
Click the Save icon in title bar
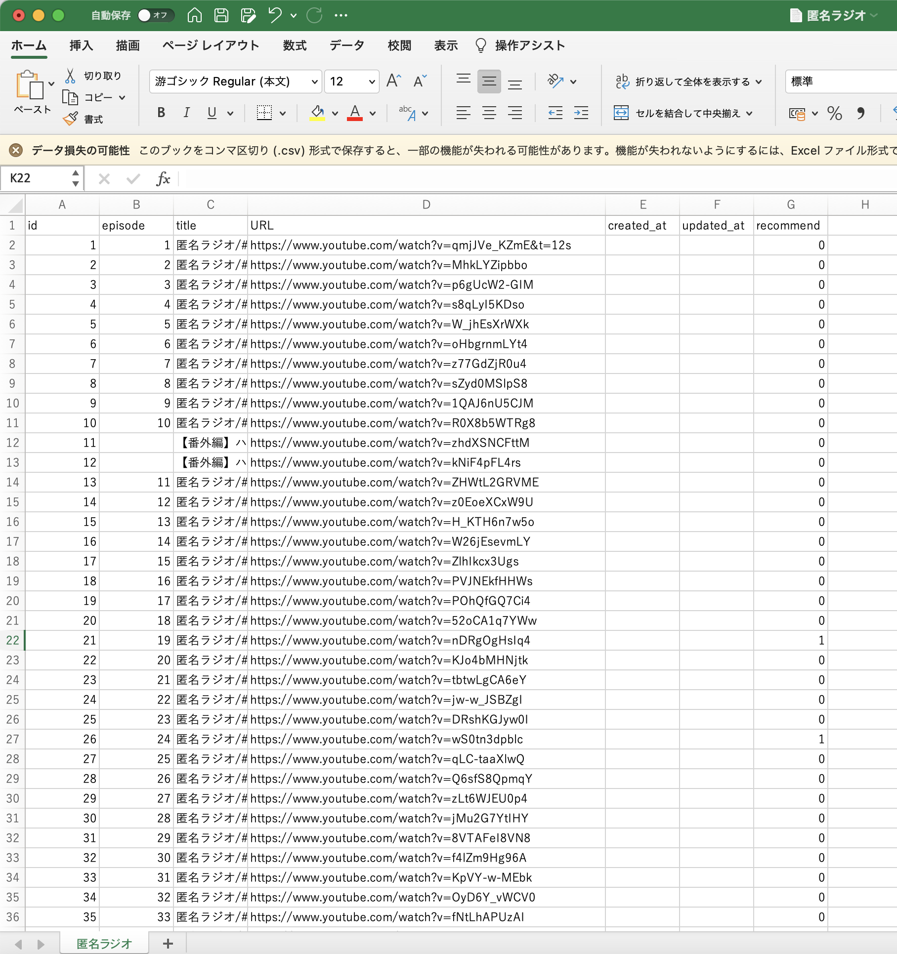pyautogui.click(x=221, y=15)
